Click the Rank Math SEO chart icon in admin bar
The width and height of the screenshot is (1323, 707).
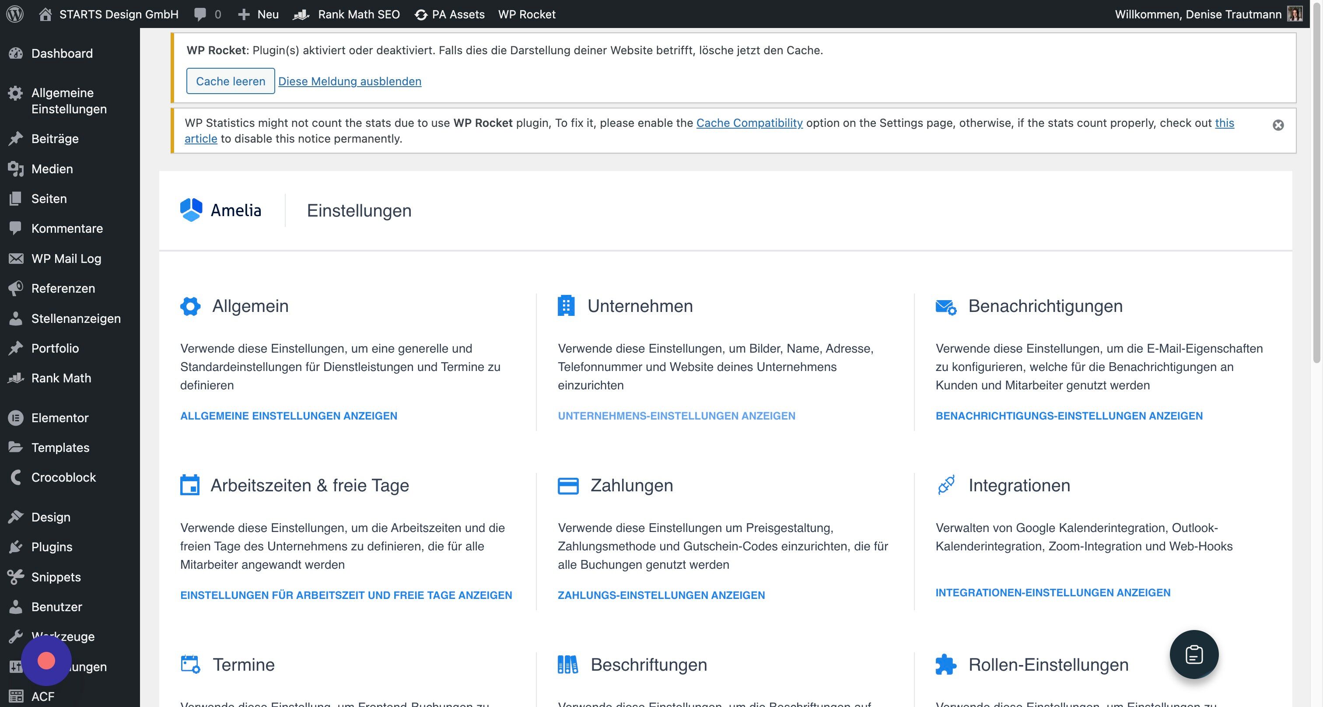pos(301,14)
